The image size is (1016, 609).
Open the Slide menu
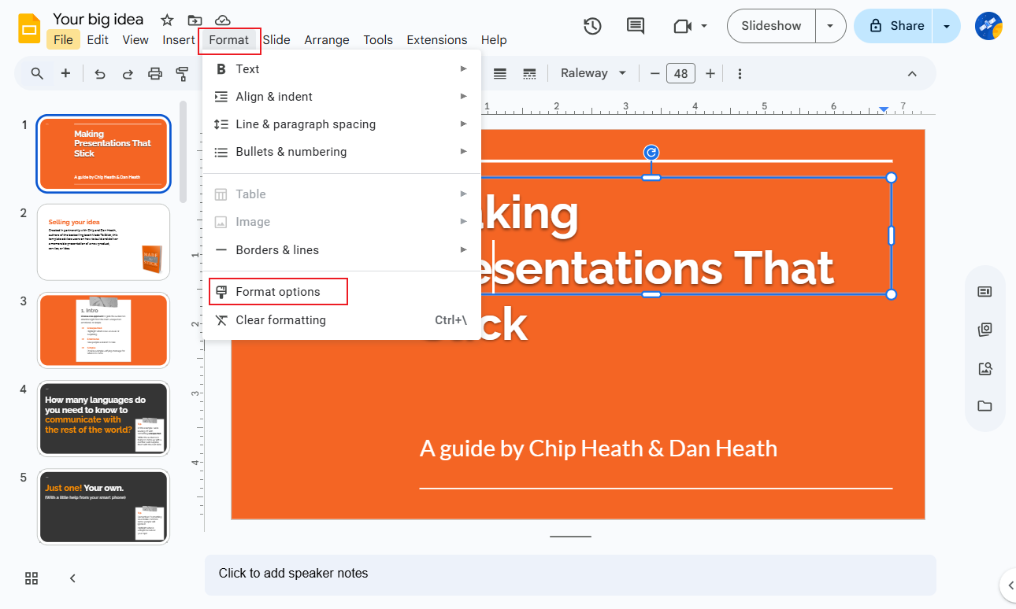tap(276, 39)
